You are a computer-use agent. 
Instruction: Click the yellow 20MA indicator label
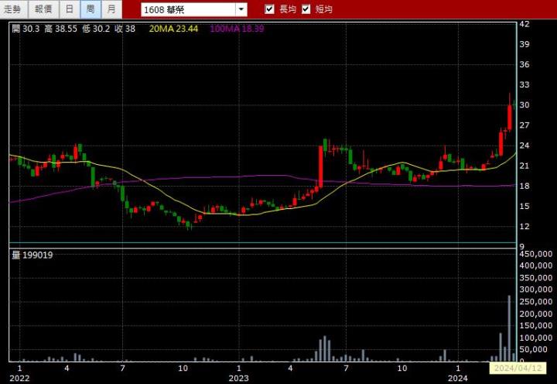[174, 29]
